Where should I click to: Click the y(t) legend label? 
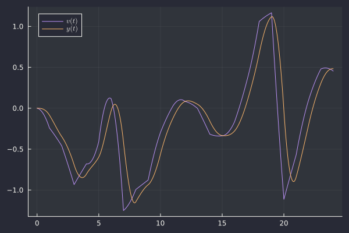73,29
